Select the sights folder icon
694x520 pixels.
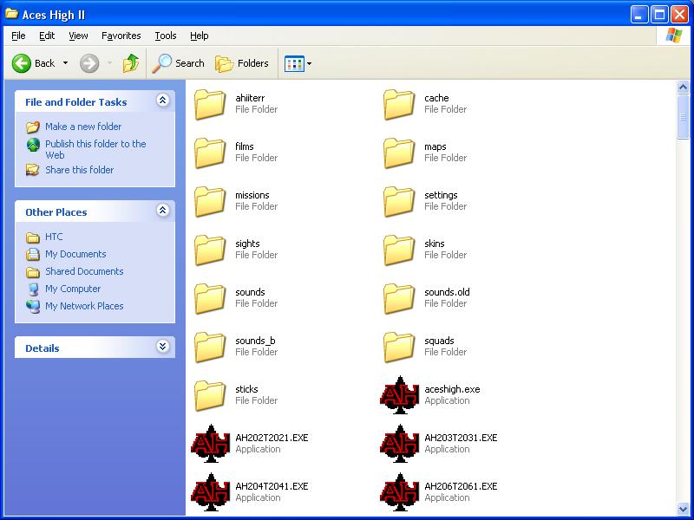210,250
